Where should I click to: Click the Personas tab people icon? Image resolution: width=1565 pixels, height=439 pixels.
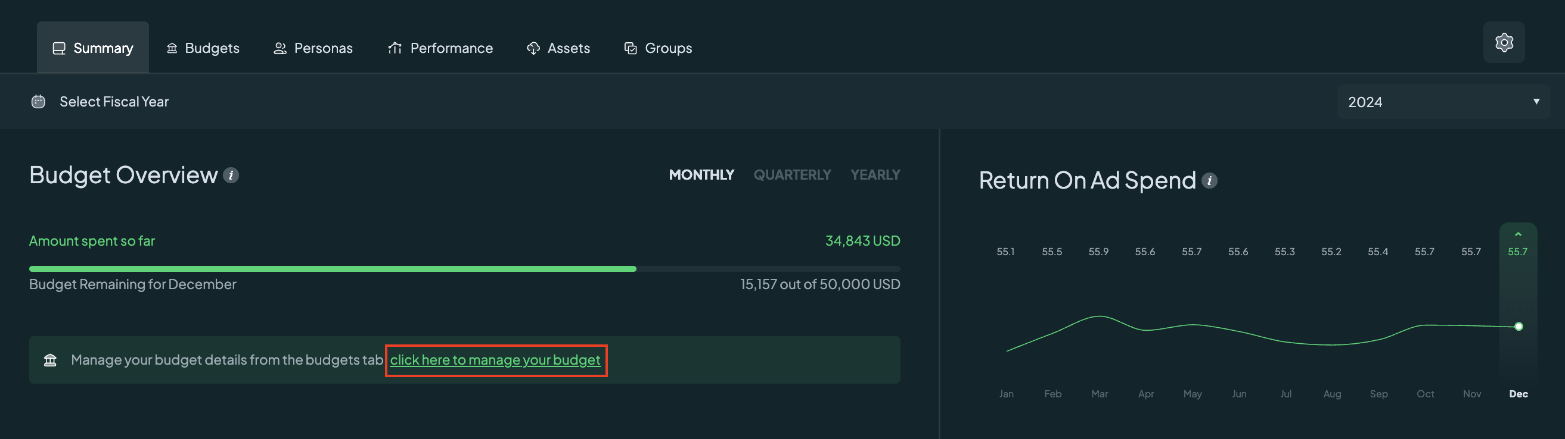coord(280,49)
